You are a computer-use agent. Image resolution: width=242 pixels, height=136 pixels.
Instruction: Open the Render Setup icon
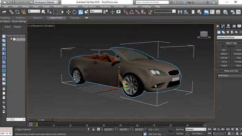tap(232, 12)
